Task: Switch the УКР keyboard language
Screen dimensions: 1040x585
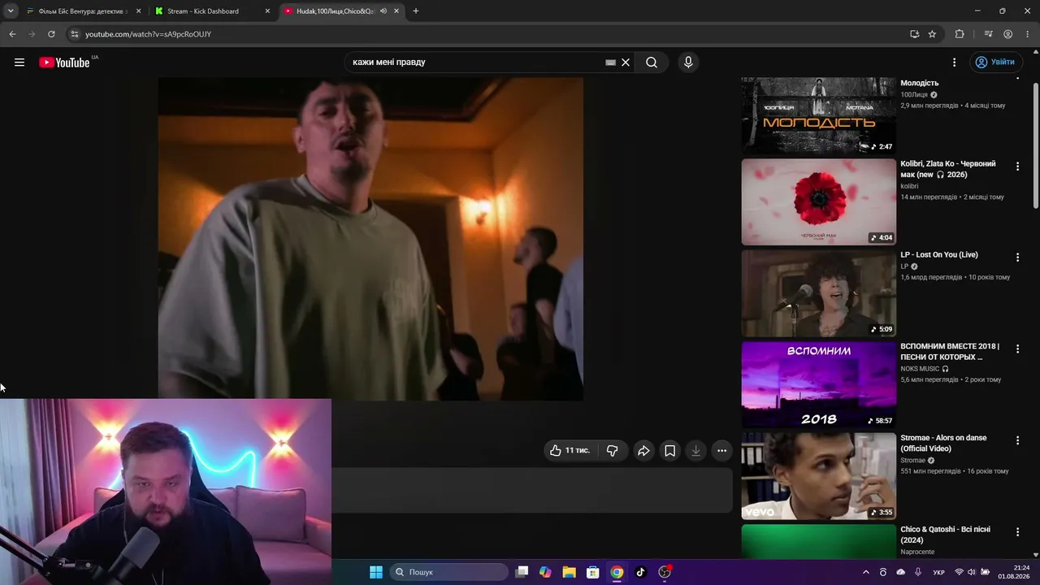Action: (x=938, y=572)
